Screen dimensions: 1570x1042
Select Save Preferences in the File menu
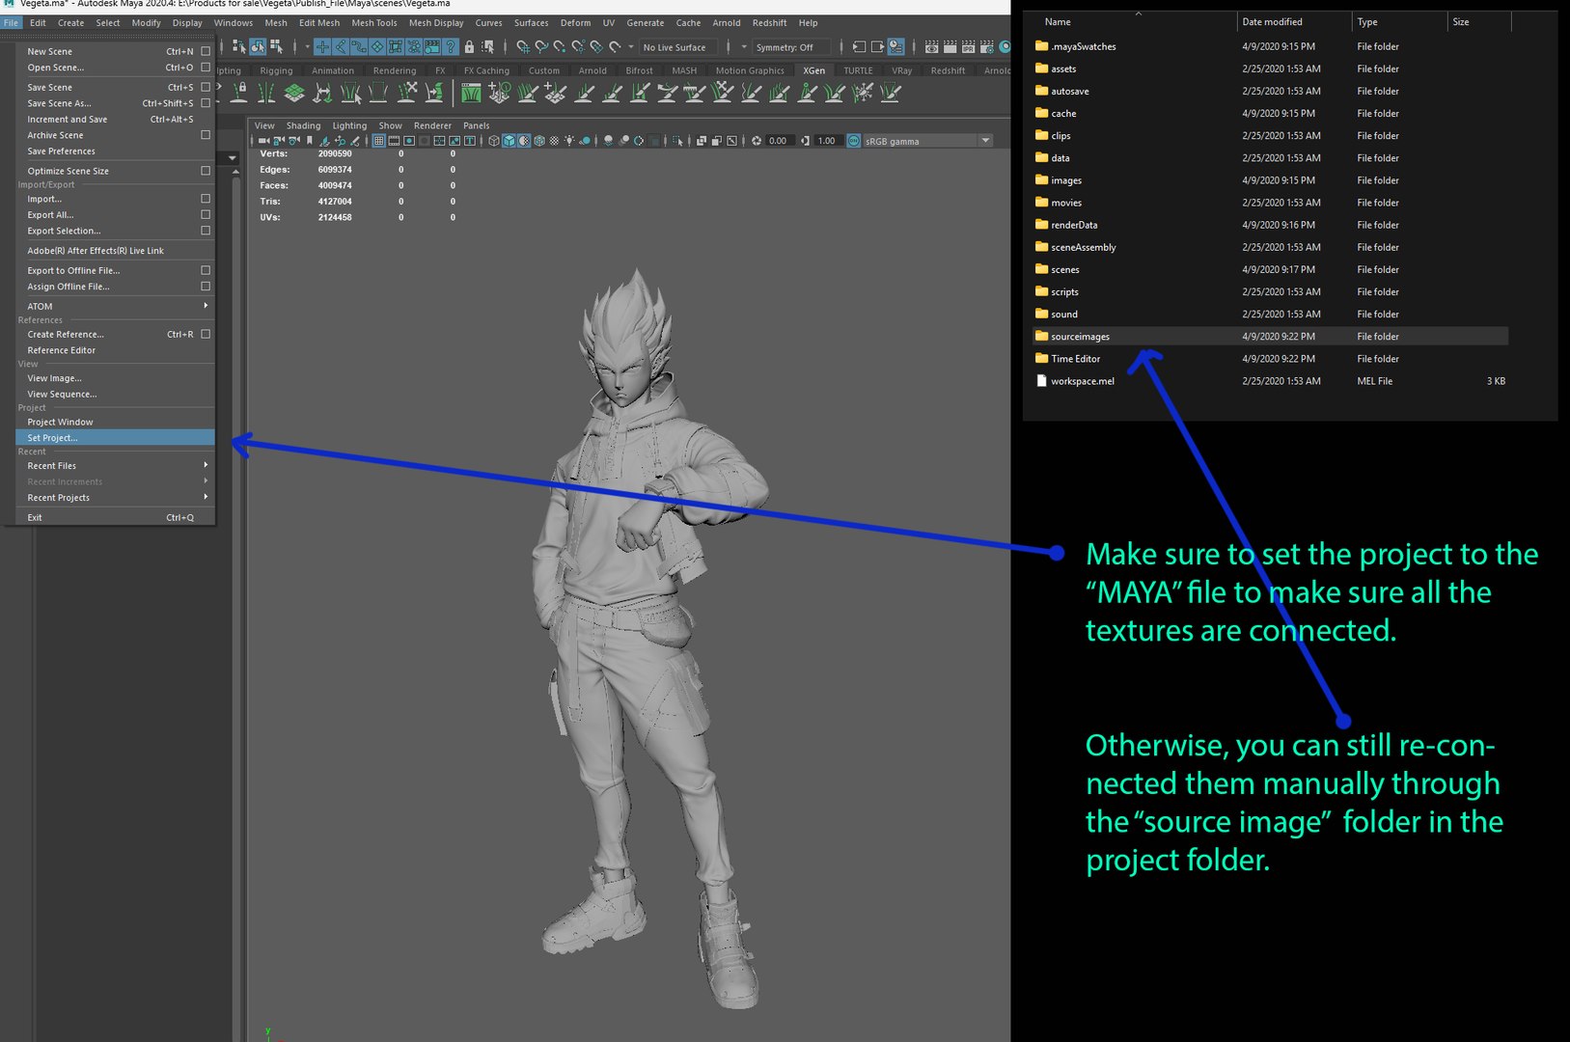pyautogui.click(x=115, y=151)
